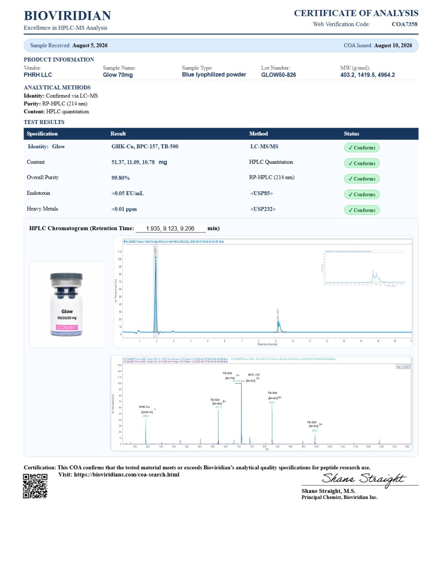This screenshot has width=437, height=566.
Task: Click the vendor name PHRH LLC
Action: pyautogui.click(x=38, y=75)
